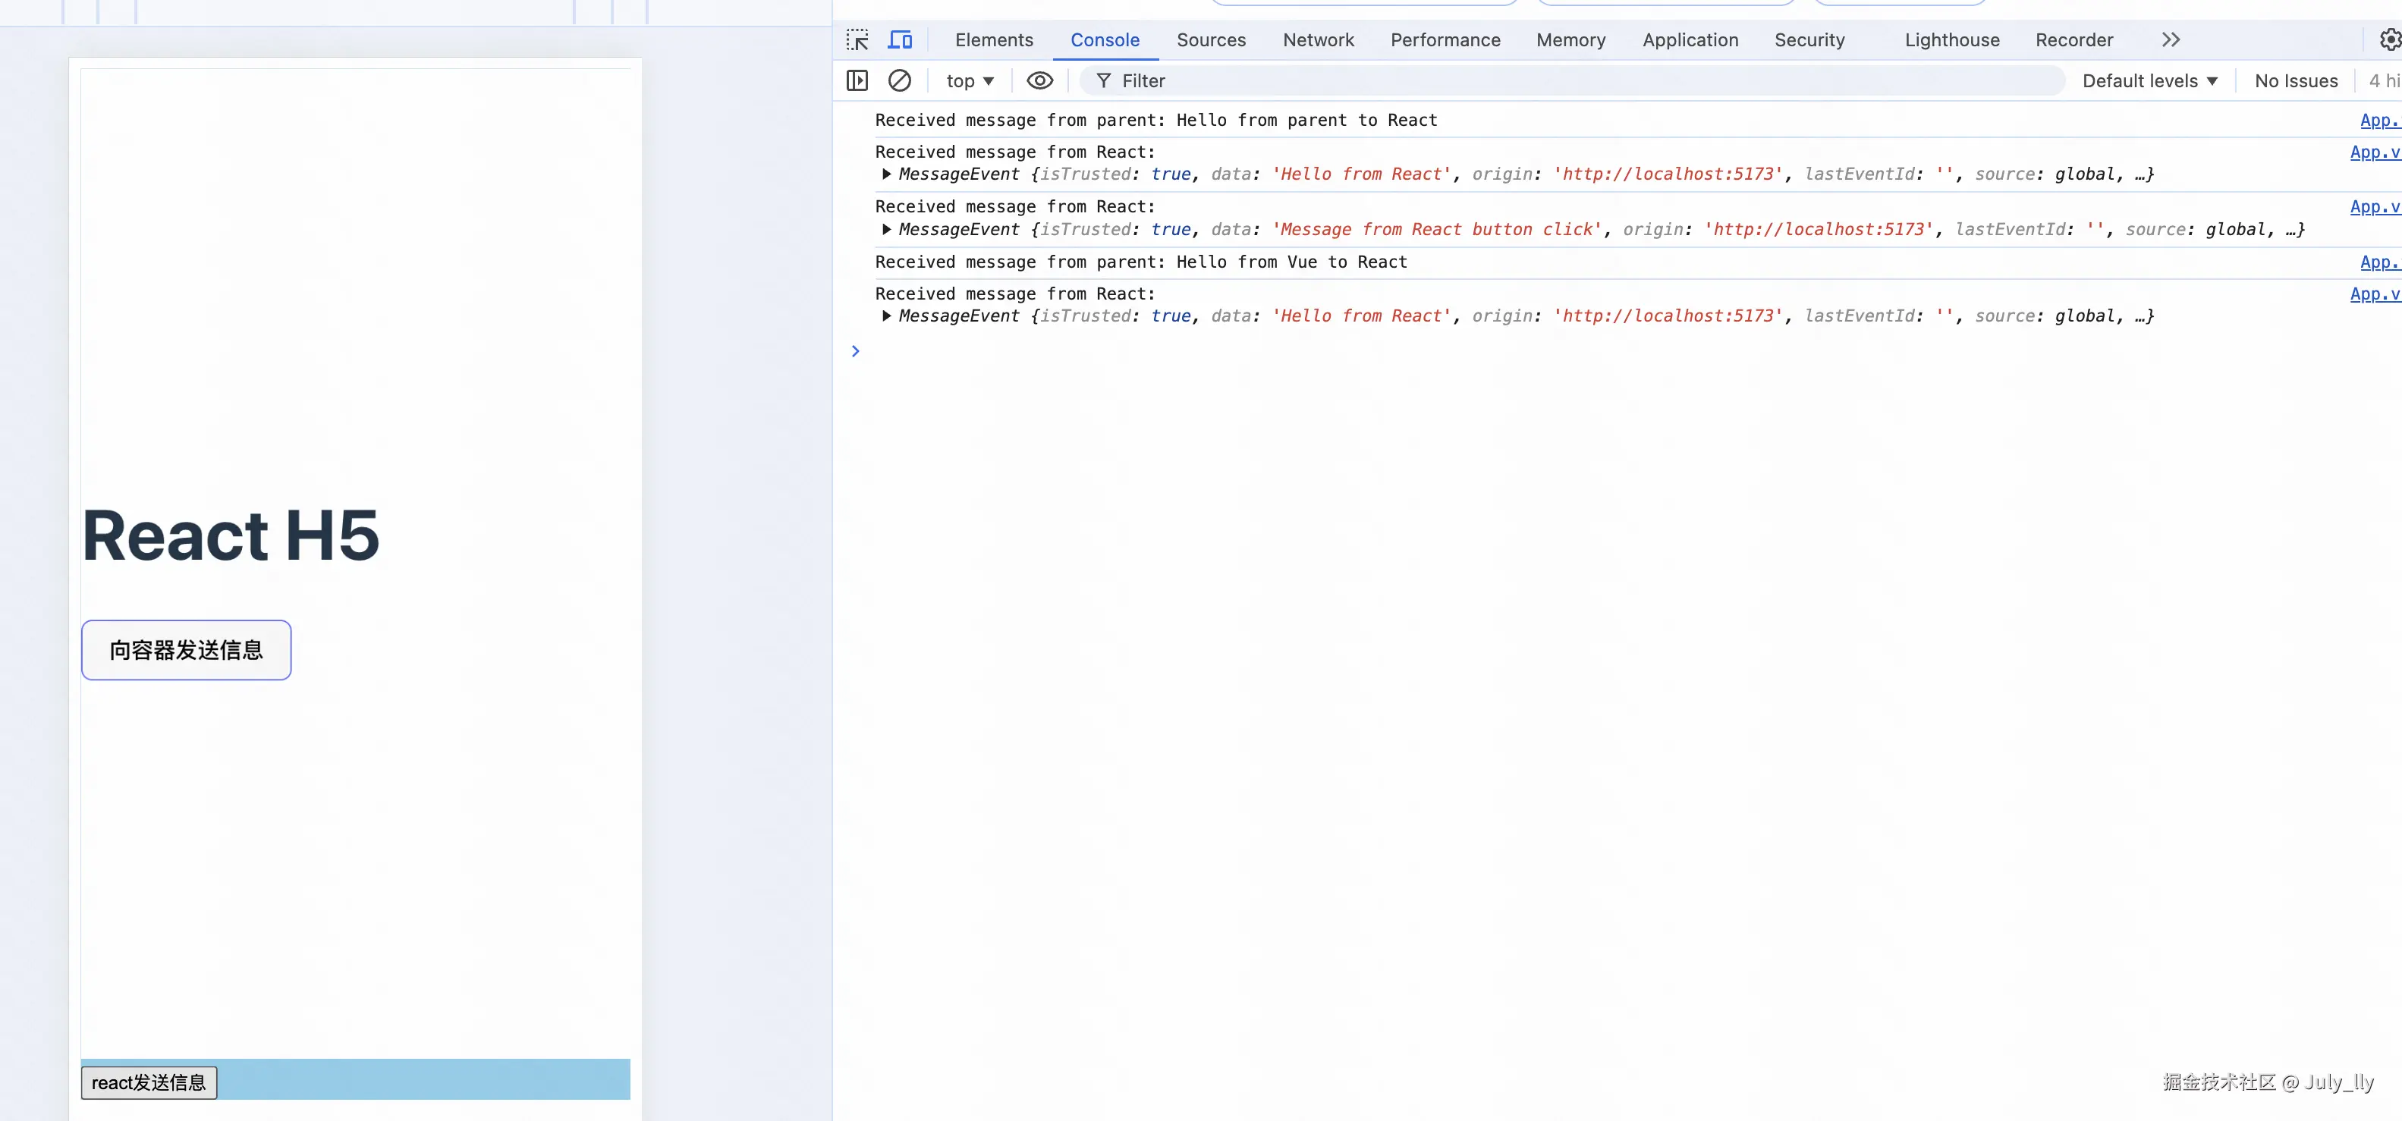
Task: Click the filter funnel icon
Action: pos(1103,81)
